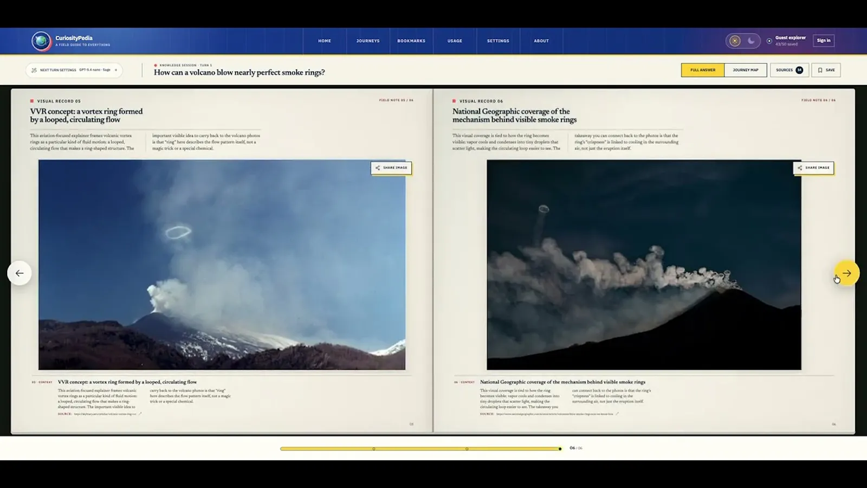Open the Sources list
This screenshot has width=867, height=488.
point(790,70)
